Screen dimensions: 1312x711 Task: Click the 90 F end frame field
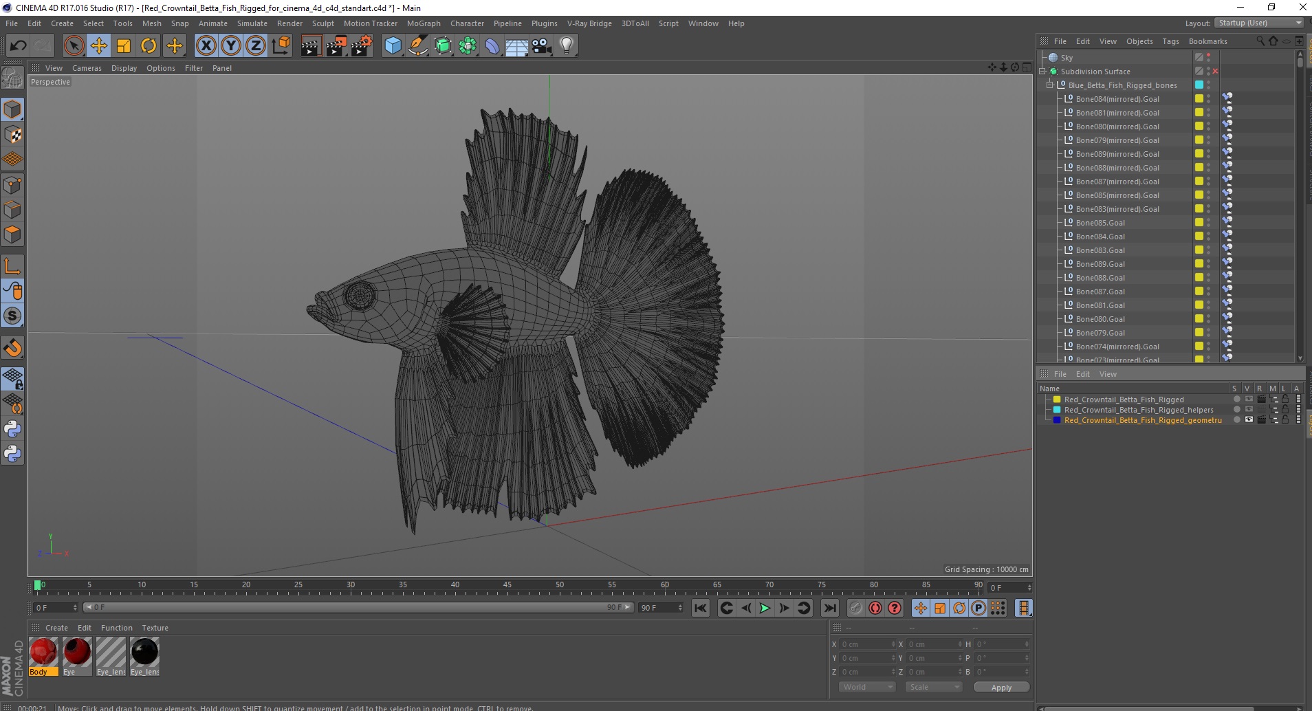(661, 608)
